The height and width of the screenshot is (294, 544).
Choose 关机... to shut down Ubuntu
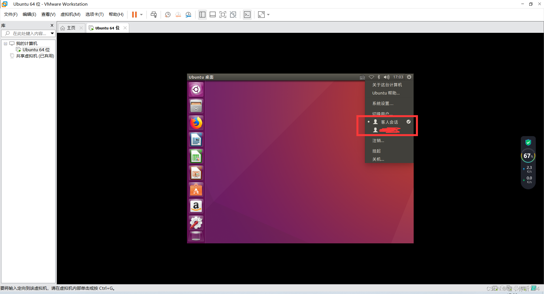click(389, 159)
